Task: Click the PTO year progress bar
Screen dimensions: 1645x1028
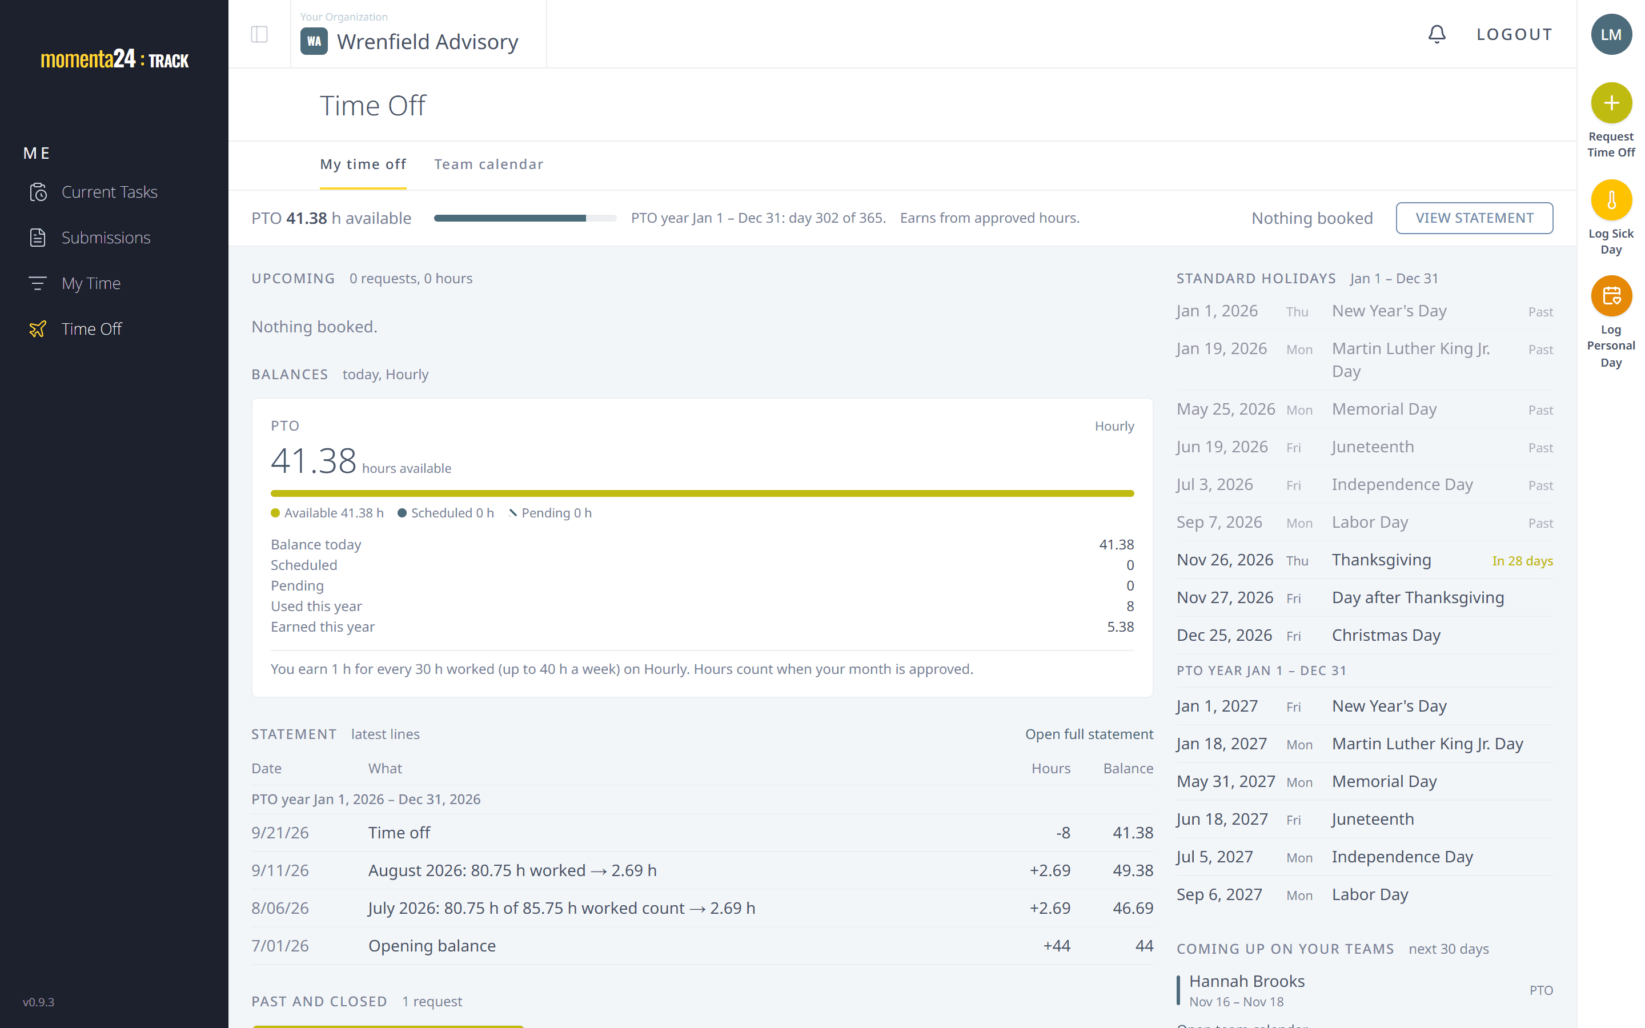Action: pyautogui.click(x=525, y=218)
